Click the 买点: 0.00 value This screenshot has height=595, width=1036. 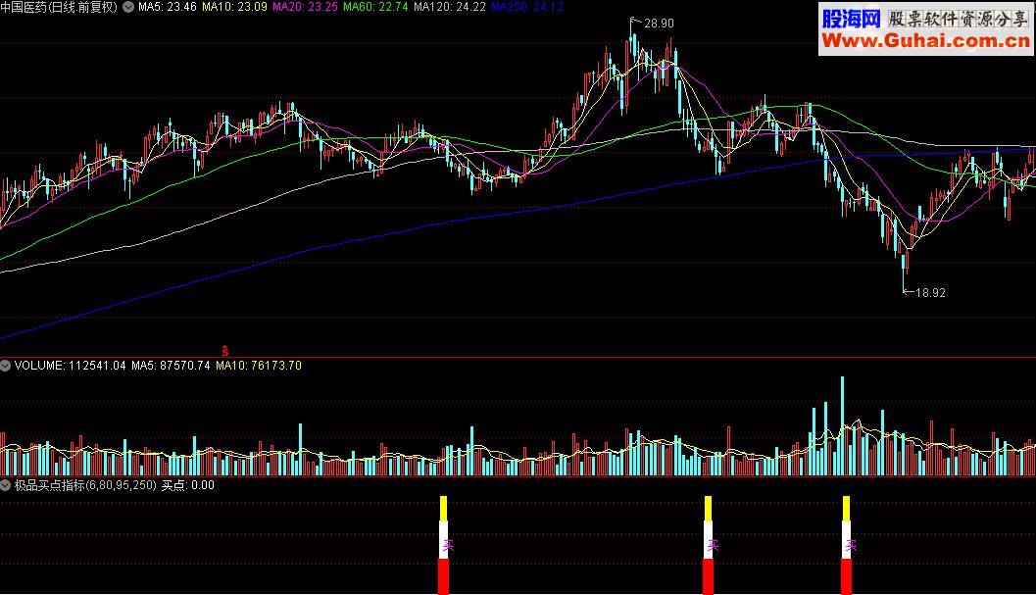point(187,485)
